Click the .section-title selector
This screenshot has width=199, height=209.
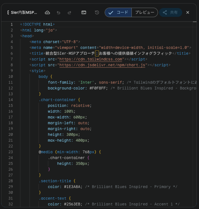55,181
